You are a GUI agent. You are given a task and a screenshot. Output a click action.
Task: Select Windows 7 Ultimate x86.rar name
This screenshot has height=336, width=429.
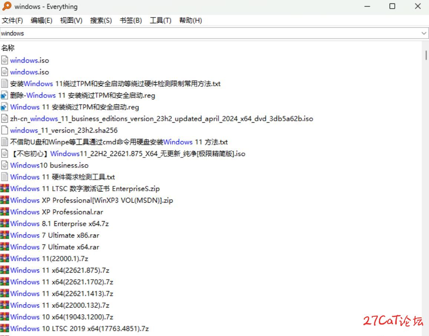pyautogui.click(x=55, y=235)
